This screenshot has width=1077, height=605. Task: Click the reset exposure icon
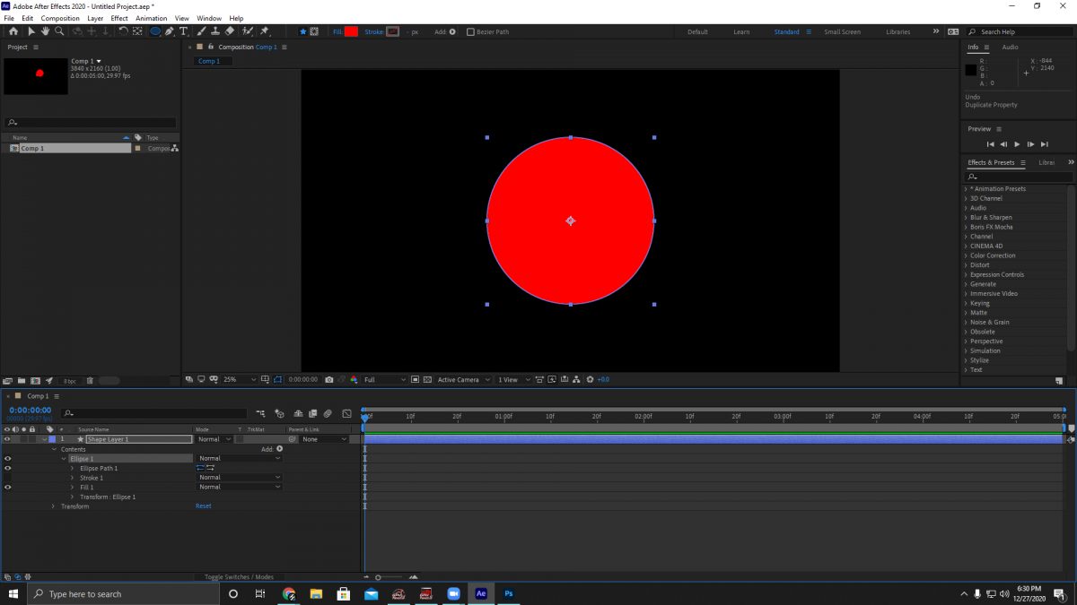click(590, 379)
